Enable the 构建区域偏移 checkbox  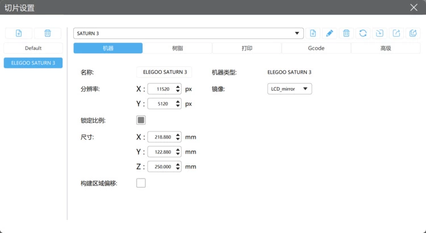pyautogui.click(x=141, y=183)
